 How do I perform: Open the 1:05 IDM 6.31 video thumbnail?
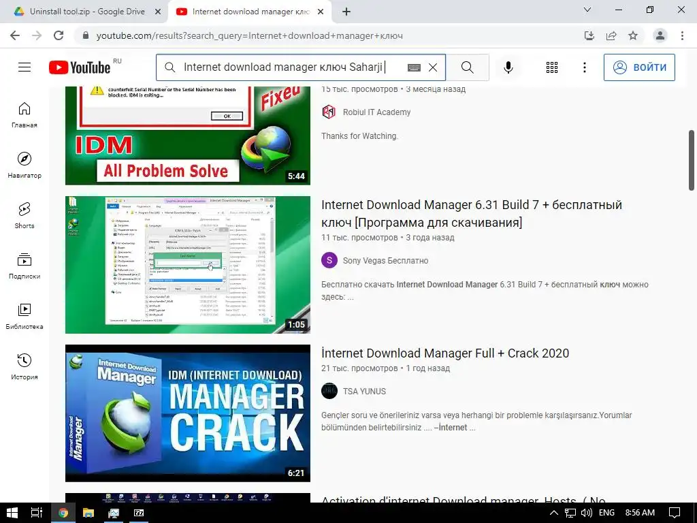tap(188, 265)
